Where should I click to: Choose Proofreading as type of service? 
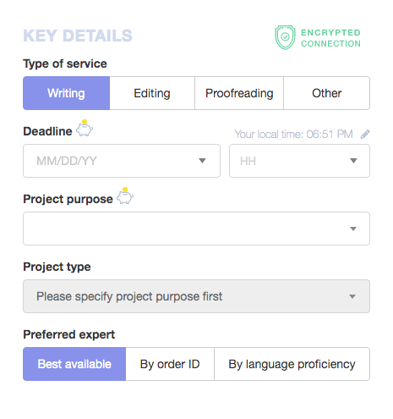coord(239,93)
